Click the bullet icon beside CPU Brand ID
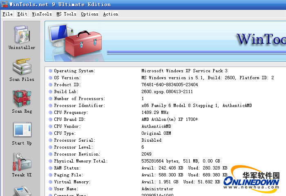This screenshot has height=196, width=286. pyautogui.click(x=50, y=119)
